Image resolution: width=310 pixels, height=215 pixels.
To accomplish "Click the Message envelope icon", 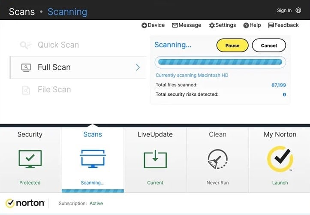I will click(175, 25).
